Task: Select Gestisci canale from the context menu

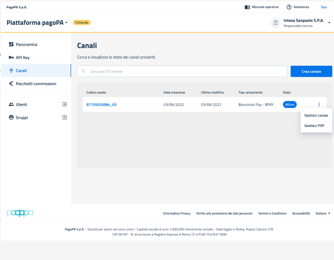Action: click(316, 116)
